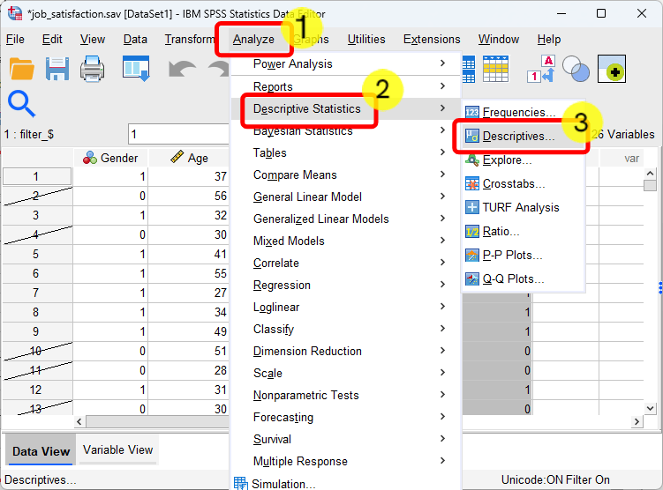The width and height of the screenshot is (663, 490).
Task: Click the Crosstabs icon in the submenu
Action: point(472,184)
